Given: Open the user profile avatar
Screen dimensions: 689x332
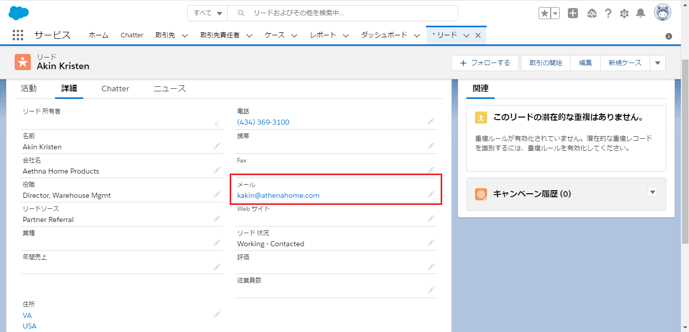Looking at the screenshot, I should [663, 13].
